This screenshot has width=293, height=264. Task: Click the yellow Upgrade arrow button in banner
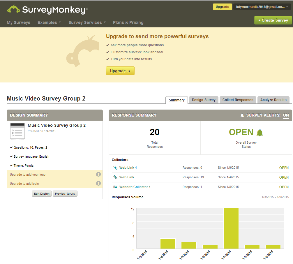point(120,71)
